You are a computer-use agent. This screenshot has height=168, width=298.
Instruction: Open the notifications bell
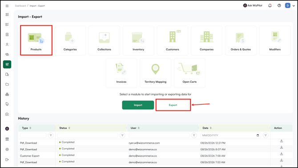point(270,6)
